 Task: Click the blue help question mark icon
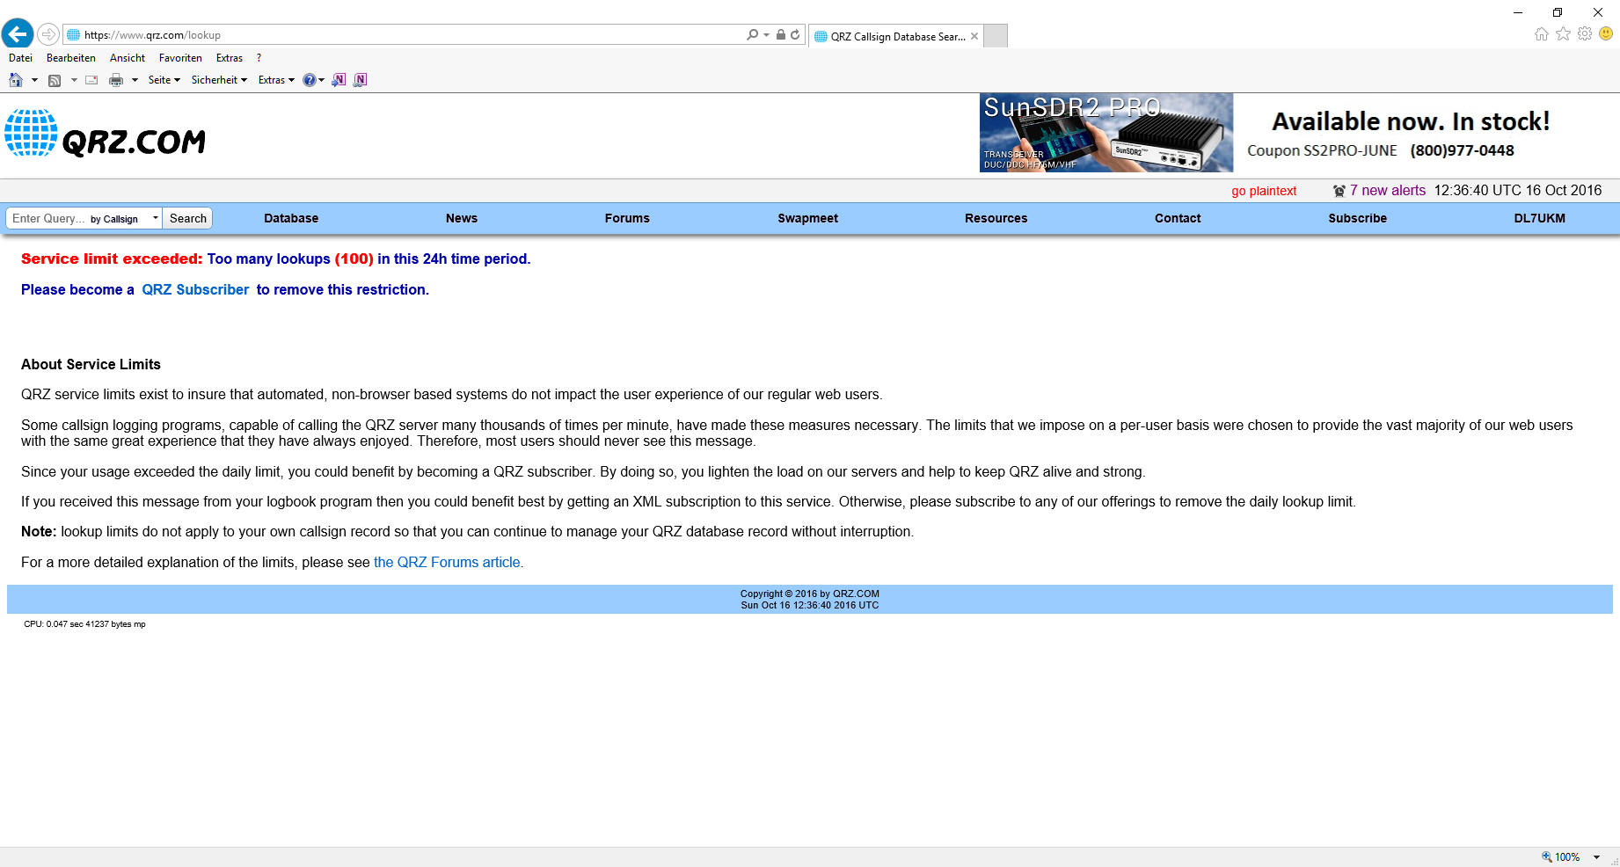[310, 80]
